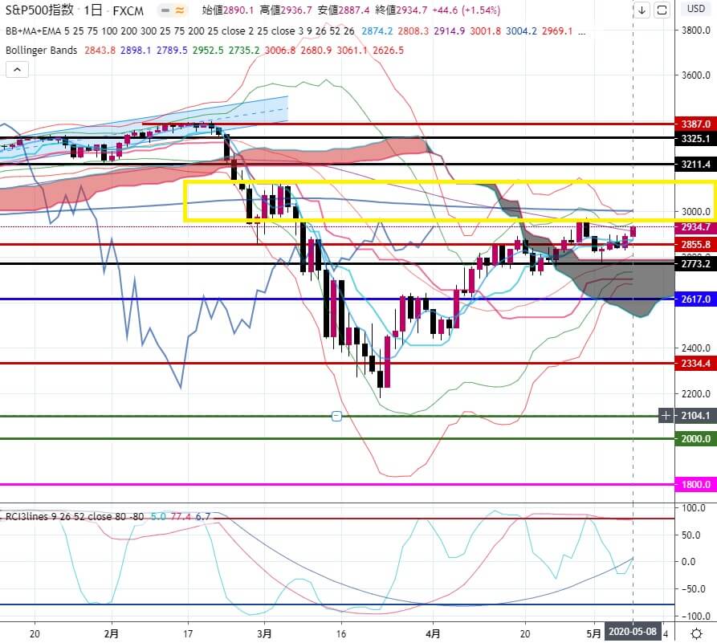The width and height of the screenshot is (717, 643).
Task: Click the 2000.0 green price label
Action: coord(695,438)
